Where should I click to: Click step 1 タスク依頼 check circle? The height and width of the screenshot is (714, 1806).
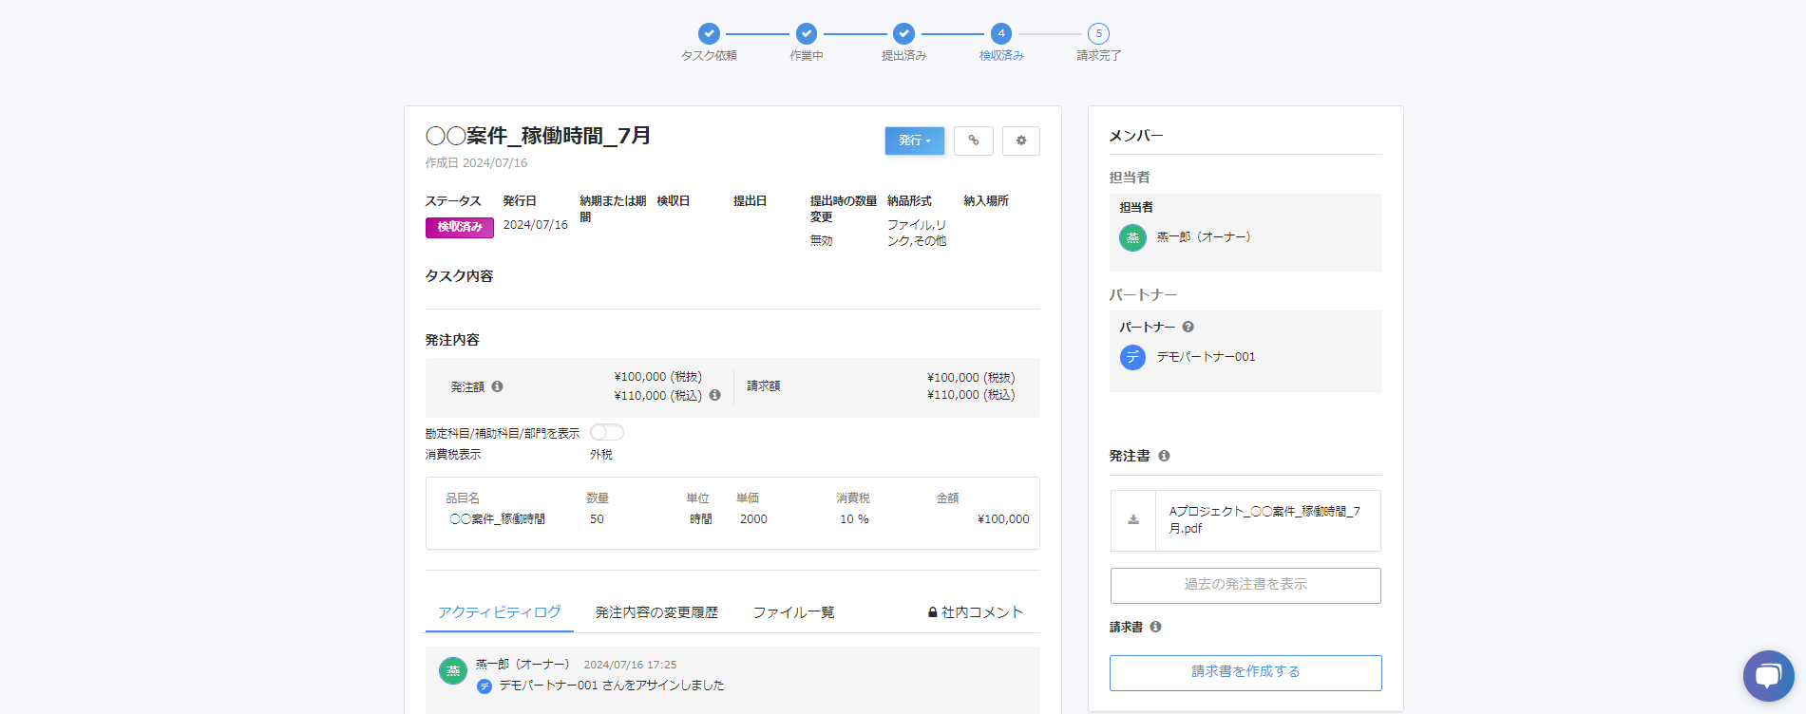click(x=709, y=33)
